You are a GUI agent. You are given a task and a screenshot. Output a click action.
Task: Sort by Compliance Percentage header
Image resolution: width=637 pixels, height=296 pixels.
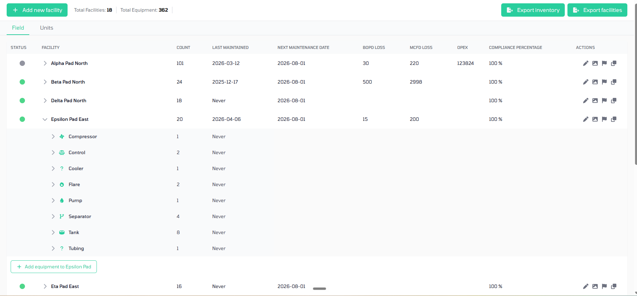[x=516, y=48]
